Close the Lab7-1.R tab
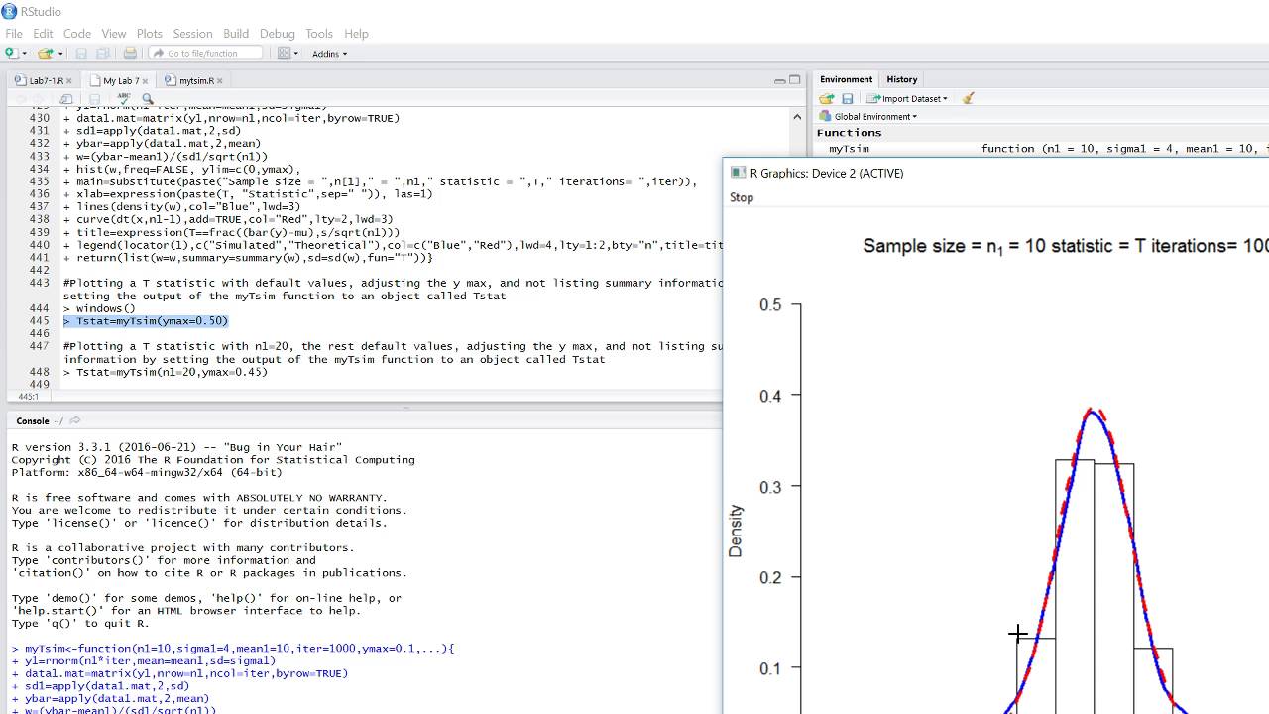The width and height of the screenshot is (1269, 714). [x=68, y=80]
